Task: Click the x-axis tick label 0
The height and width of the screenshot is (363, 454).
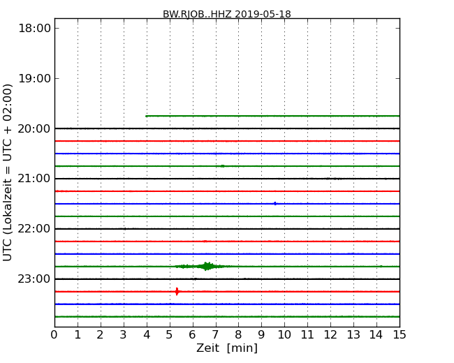Action: coord(54,334)
